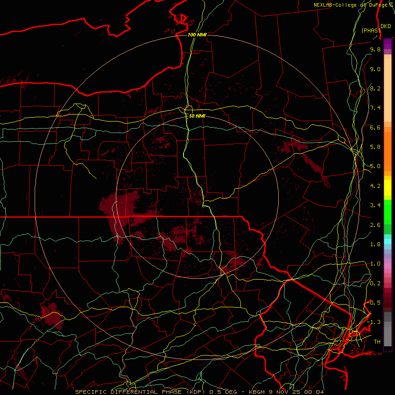This screenshot has width=395, height=395.
Task: Click the 4.2 legend value
Action: [x=375, y=186]
